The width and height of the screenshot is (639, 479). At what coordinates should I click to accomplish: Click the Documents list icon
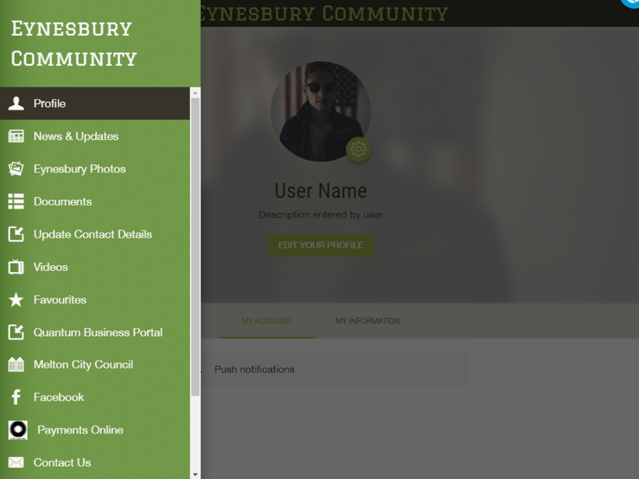click(x=16, y=202)
